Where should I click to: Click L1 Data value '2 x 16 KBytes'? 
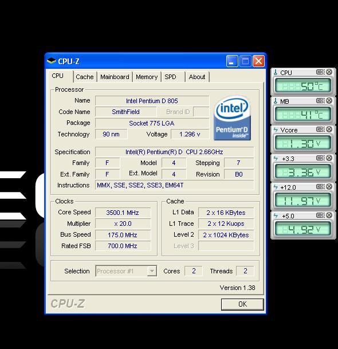[226, 213]
